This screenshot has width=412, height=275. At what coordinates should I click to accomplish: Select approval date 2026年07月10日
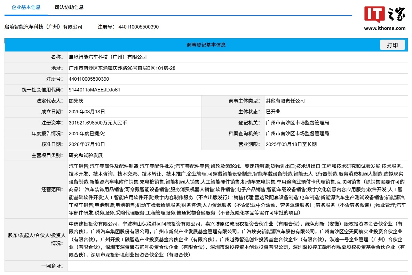[87, 144]
